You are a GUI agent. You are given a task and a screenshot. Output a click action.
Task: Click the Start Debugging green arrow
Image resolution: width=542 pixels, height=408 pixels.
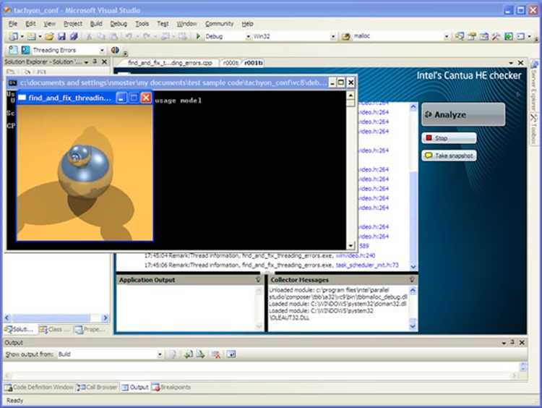(199, 36)
